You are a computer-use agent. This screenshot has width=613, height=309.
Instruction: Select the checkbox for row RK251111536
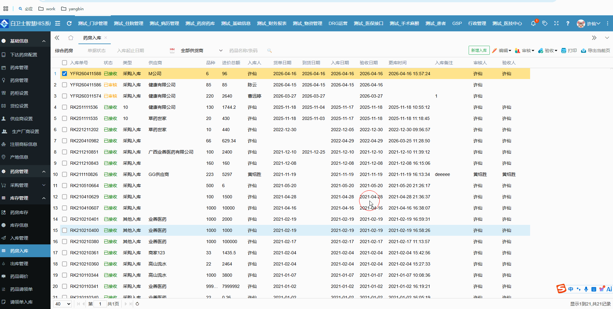pyautogui.click(x=65, y=107)
